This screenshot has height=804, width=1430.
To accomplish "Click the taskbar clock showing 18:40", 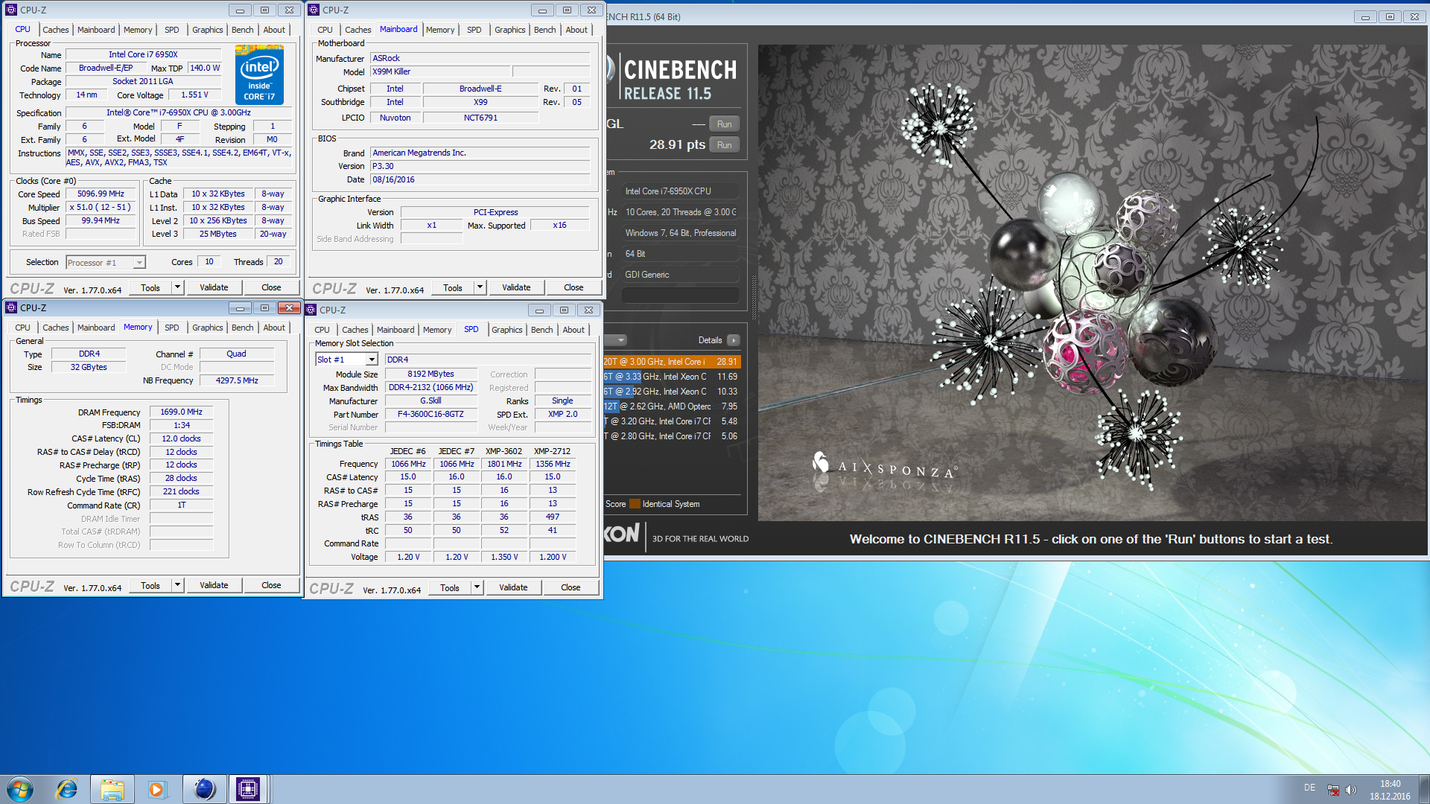I will 1390,789.
